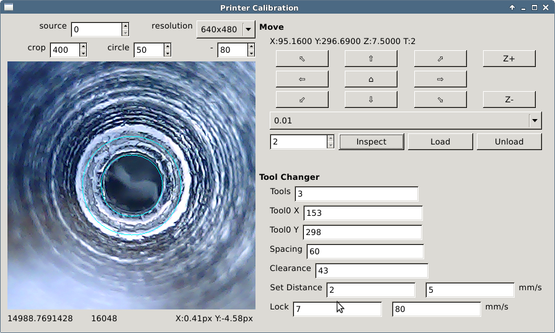This screenshot has height=333, width=555.
Task: Jog the head with the up arrow
Action: click(371, 58)
